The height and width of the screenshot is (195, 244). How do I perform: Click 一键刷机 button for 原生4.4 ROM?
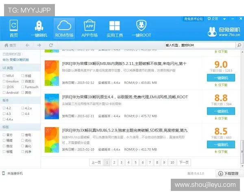221,111
